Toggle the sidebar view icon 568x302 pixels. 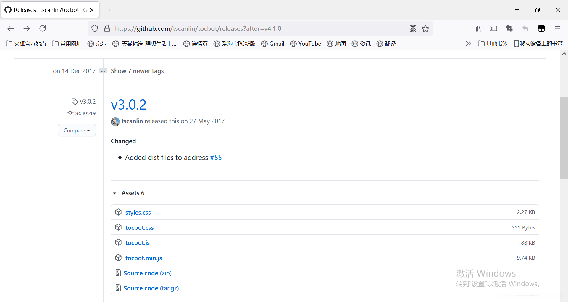(493, 28)
